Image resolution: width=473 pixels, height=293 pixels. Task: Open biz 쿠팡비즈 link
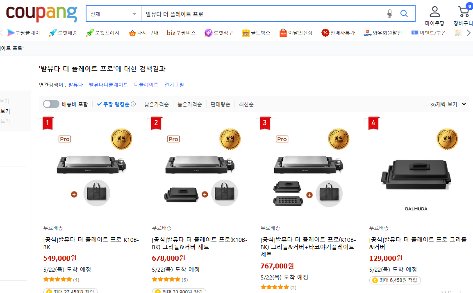point(181,32)
